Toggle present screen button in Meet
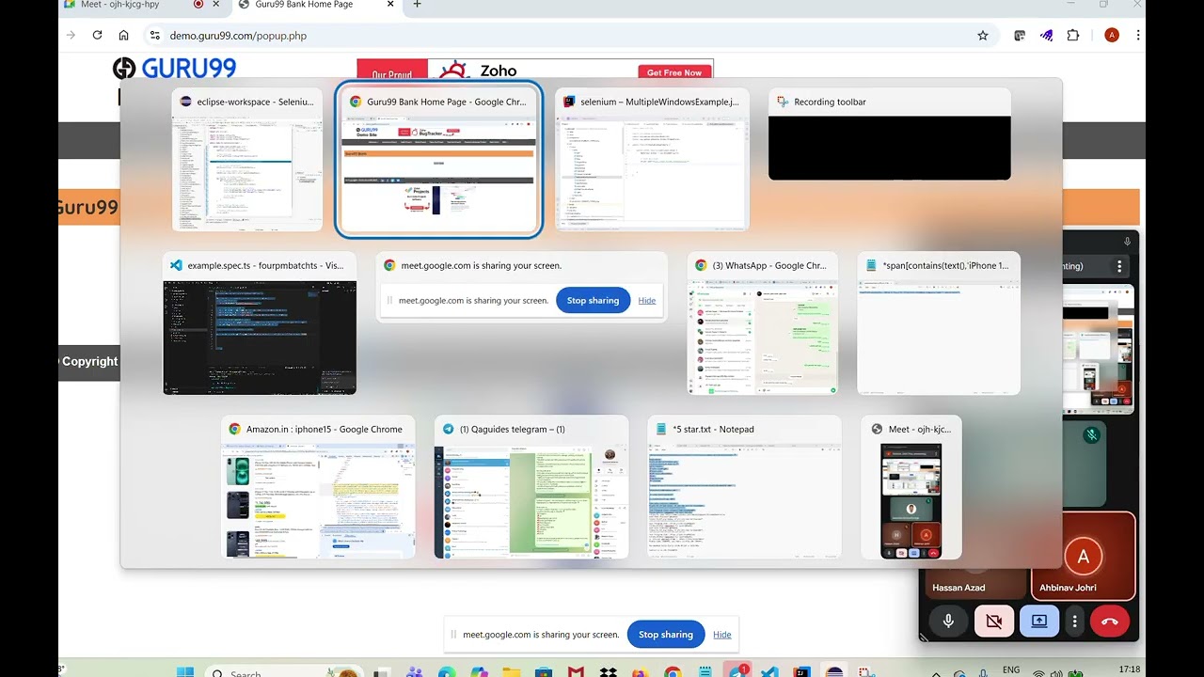 (x=1039, y=622)
